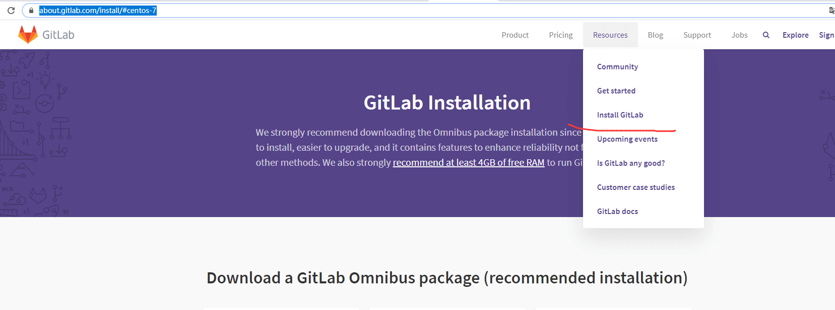Open the Support navigation item
The height and width of the screenshot is (310, 835).
coord(697,35)
